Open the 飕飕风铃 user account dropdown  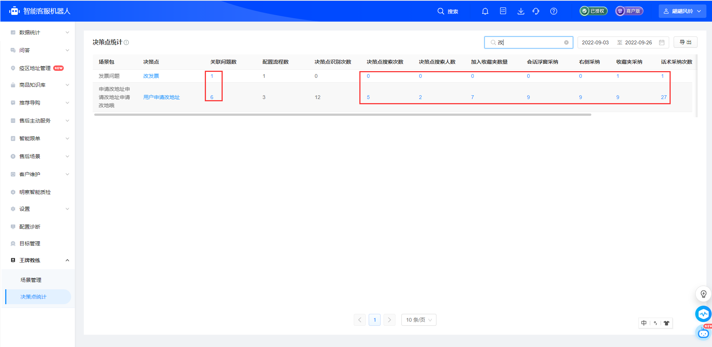[x=683, y=11]
